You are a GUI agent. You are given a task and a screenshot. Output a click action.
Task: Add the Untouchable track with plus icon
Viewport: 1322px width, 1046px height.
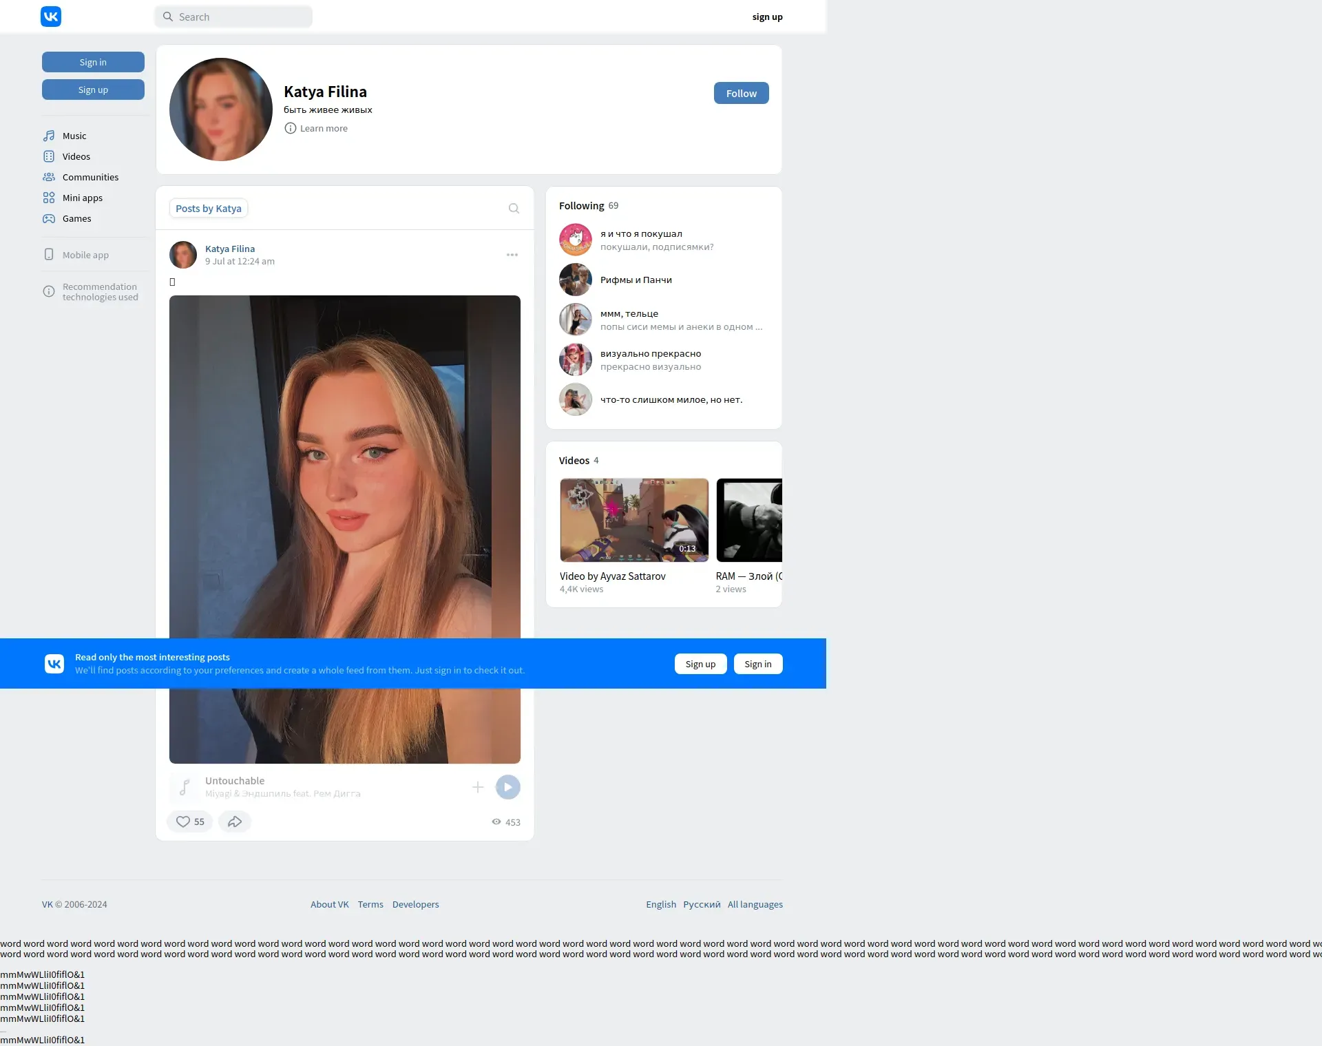[x=478, y=787]
